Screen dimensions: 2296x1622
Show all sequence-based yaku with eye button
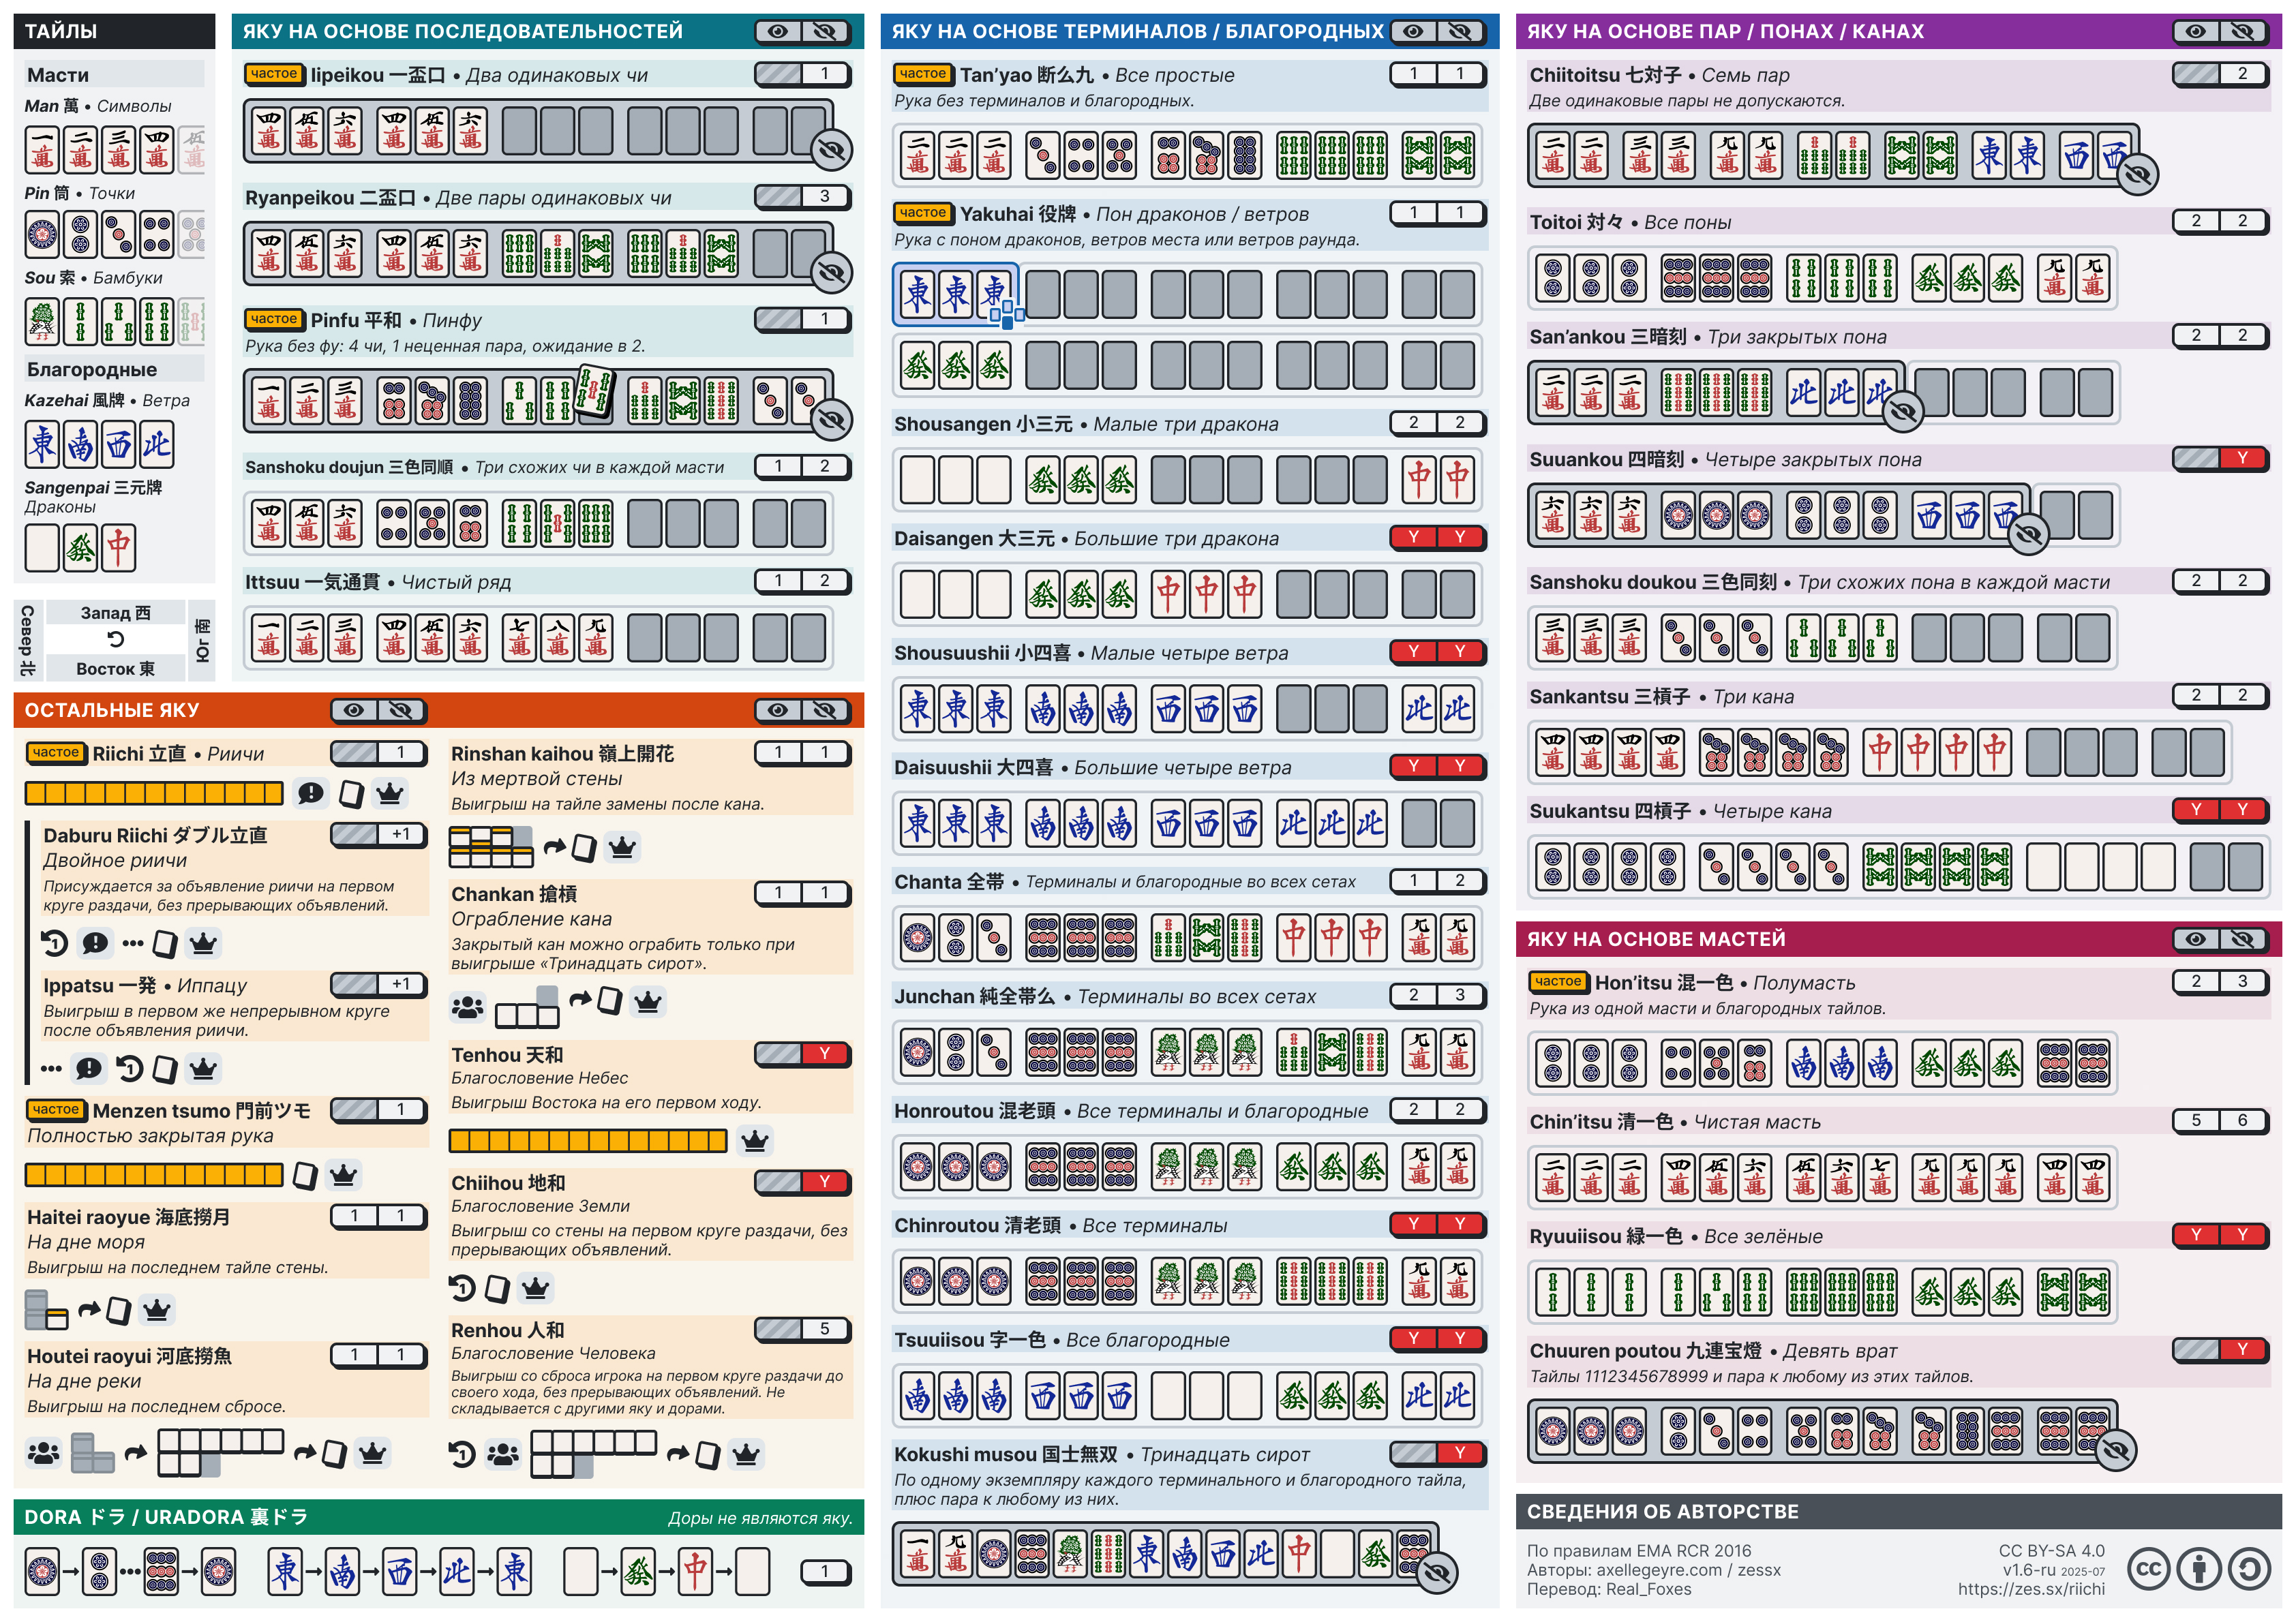(778, 32)
